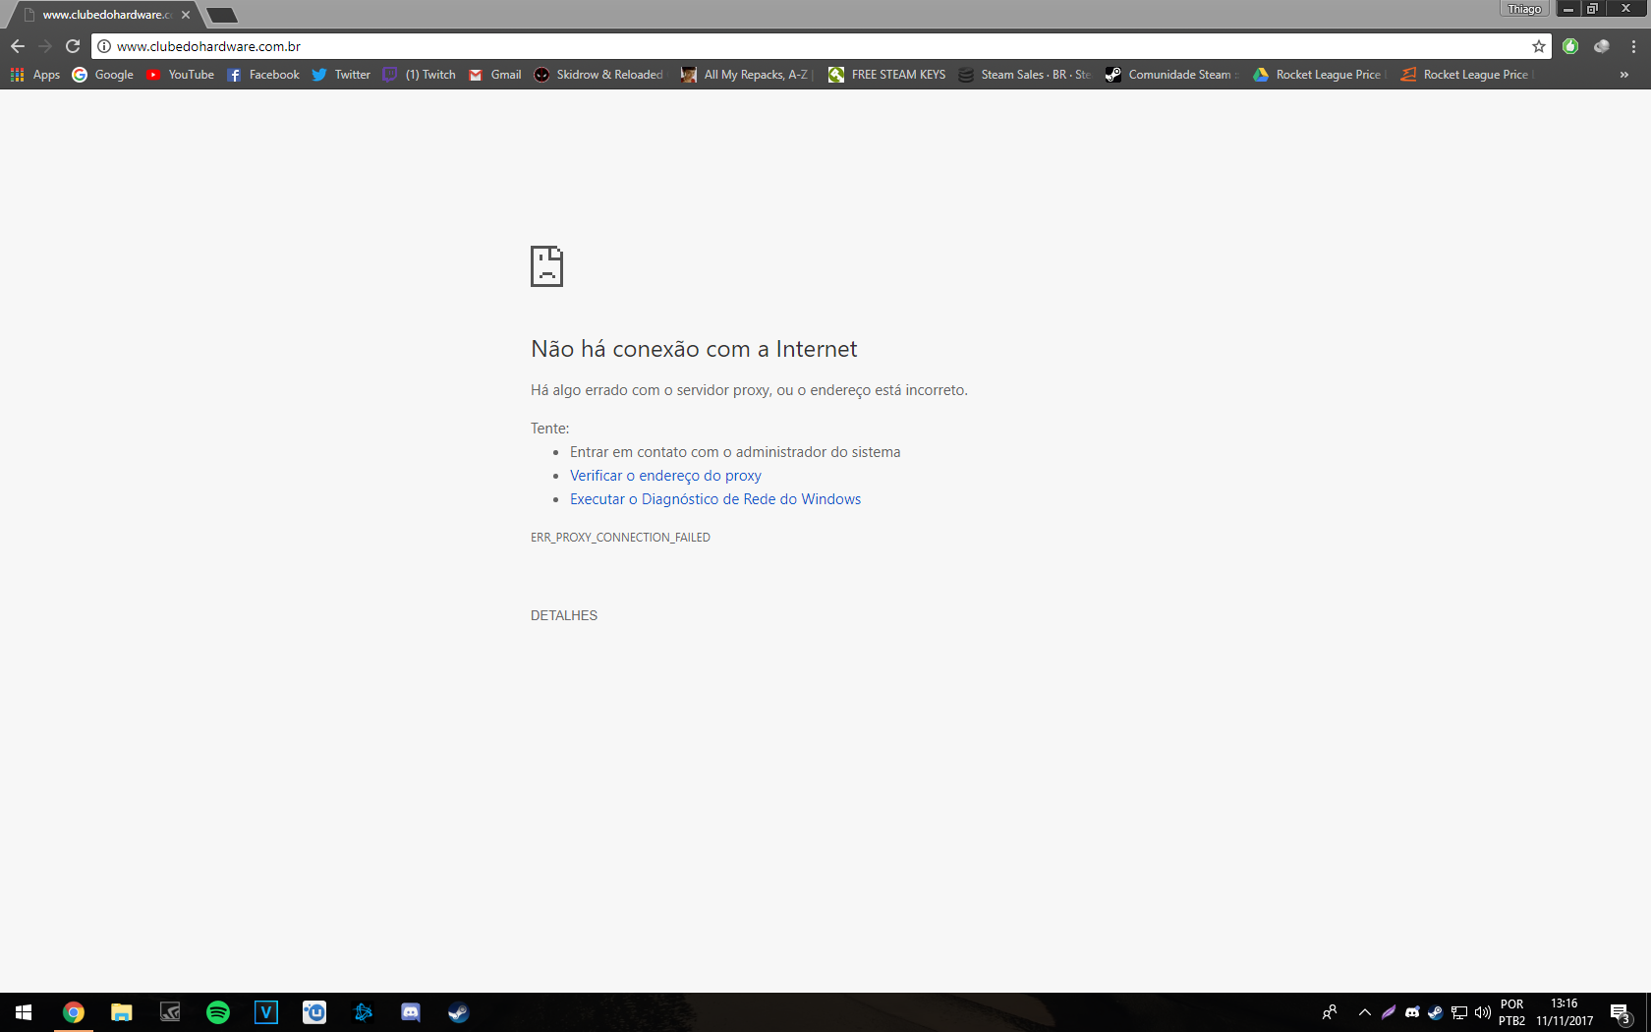Image resolution: width=1651 pixels, height=1032 pixels.
Task: Open the Facebook bookmark
Action: (x=262, y=75)
